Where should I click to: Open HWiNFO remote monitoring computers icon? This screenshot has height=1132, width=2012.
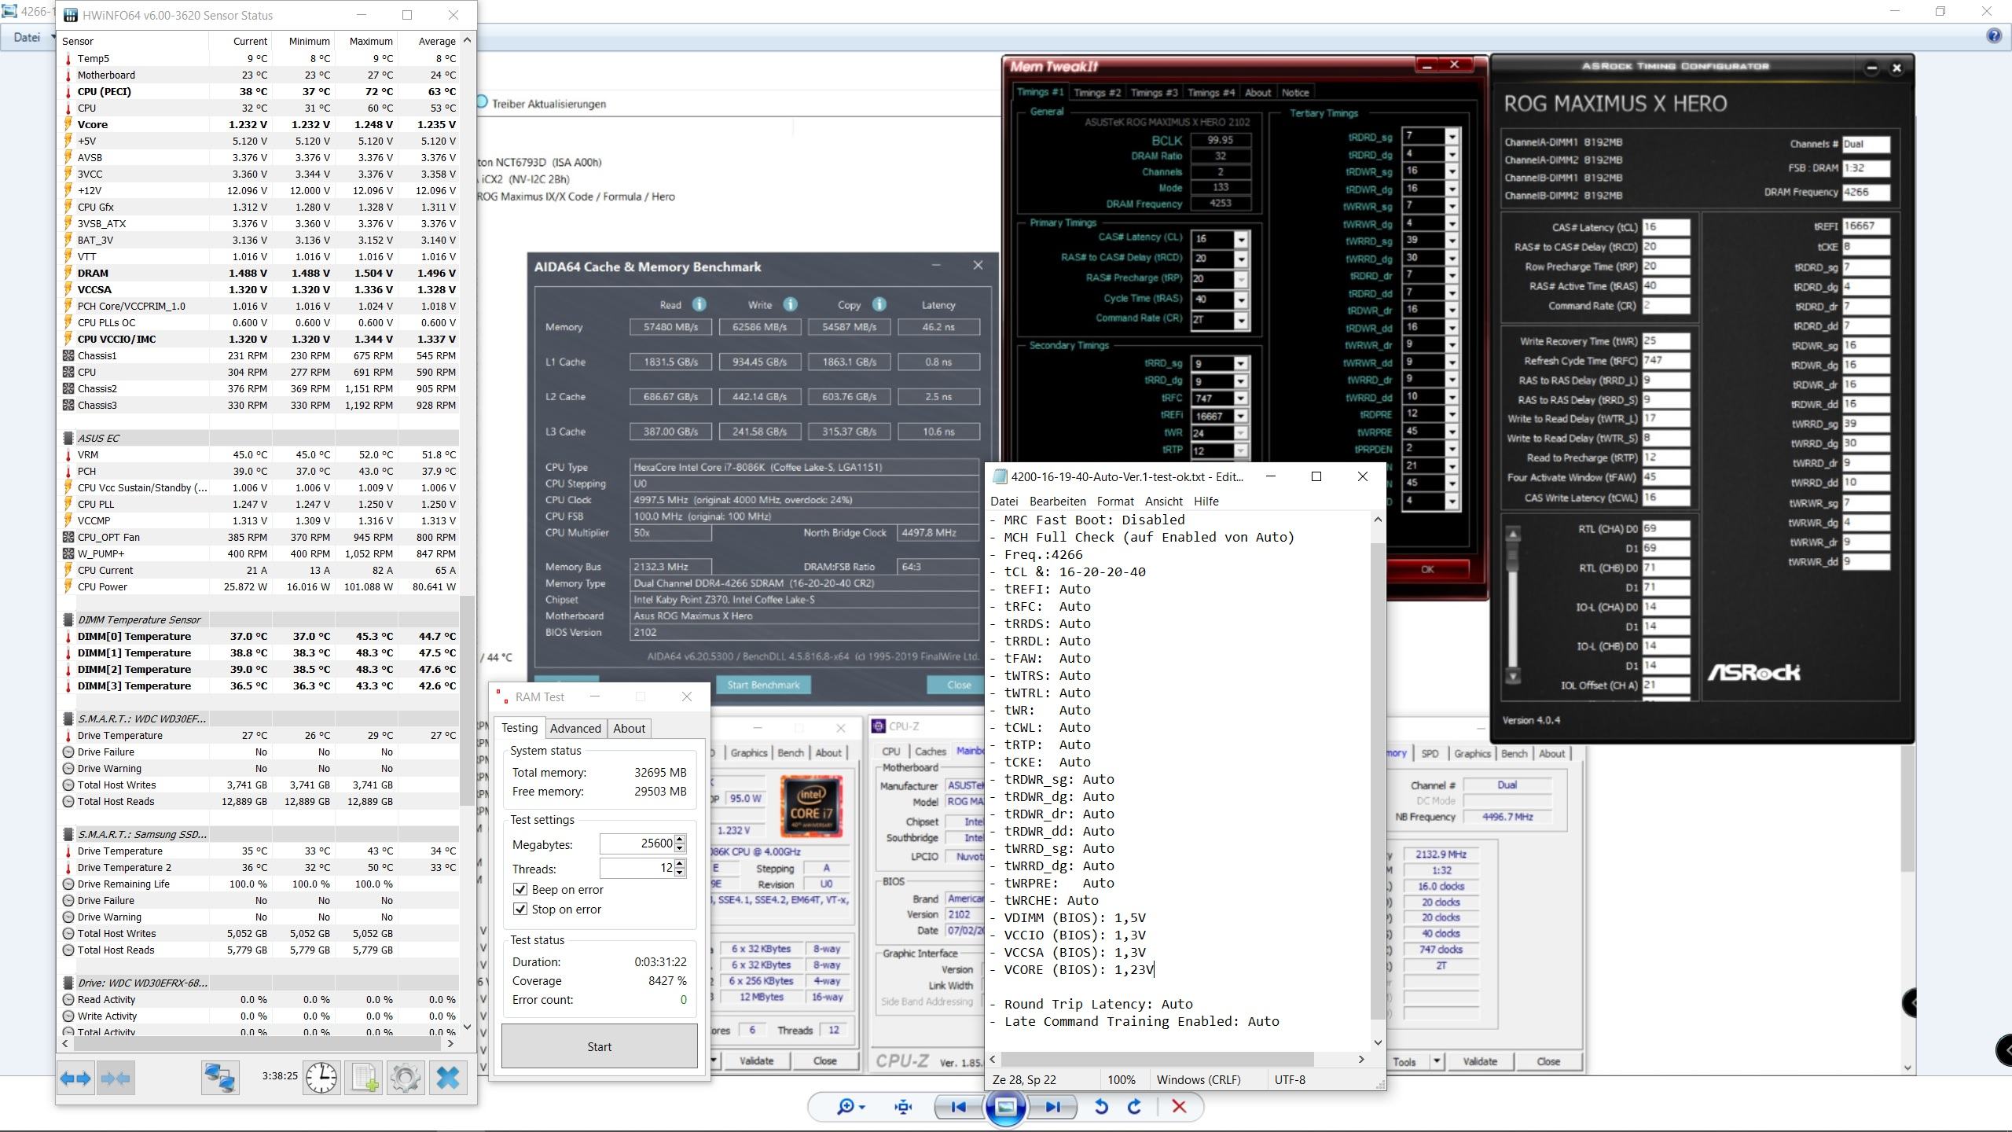[220, 1079]
